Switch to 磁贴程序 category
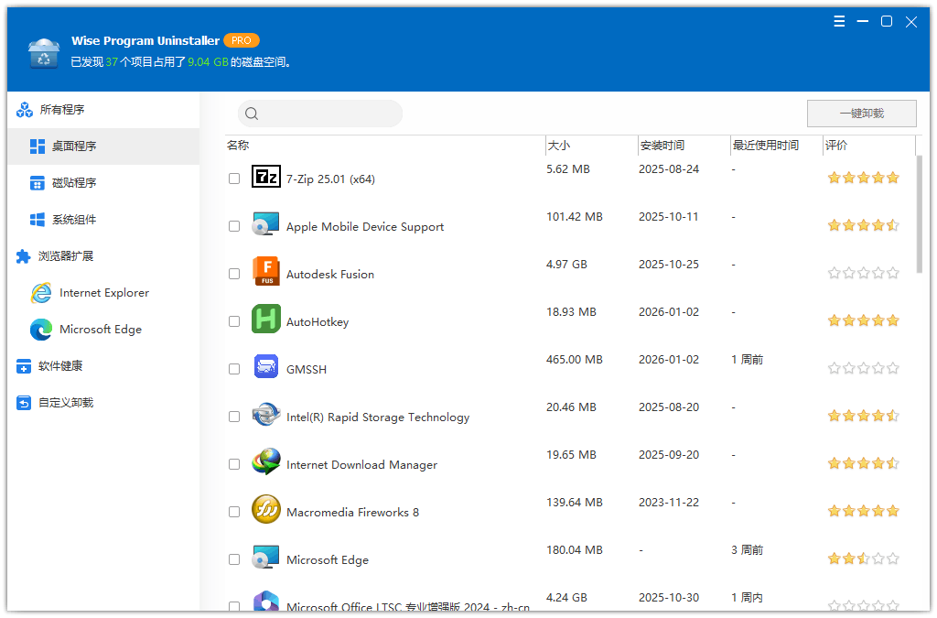 (73, 183)
